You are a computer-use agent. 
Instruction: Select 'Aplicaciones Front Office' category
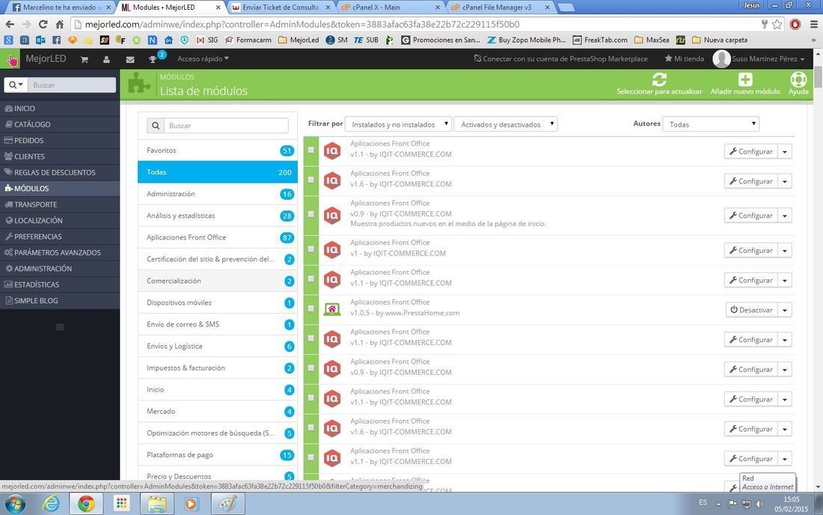click(x=217, y=237)
